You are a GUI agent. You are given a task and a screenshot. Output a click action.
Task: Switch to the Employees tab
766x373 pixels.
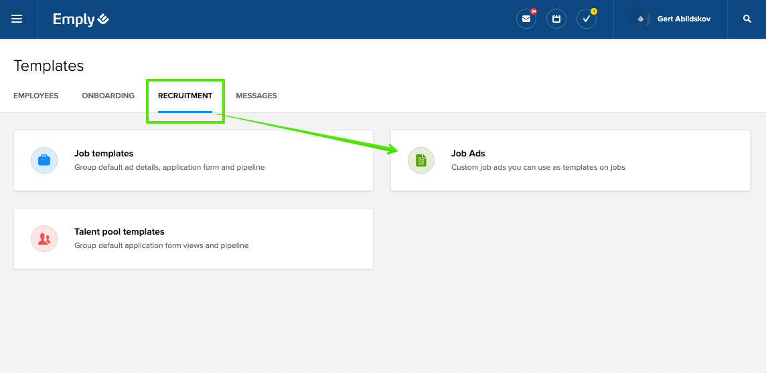coord(36,96)
